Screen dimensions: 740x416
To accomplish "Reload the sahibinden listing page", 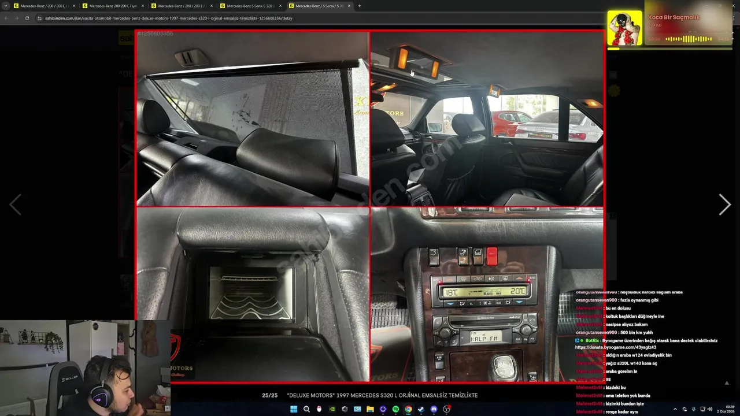I will tap(27, 18).
